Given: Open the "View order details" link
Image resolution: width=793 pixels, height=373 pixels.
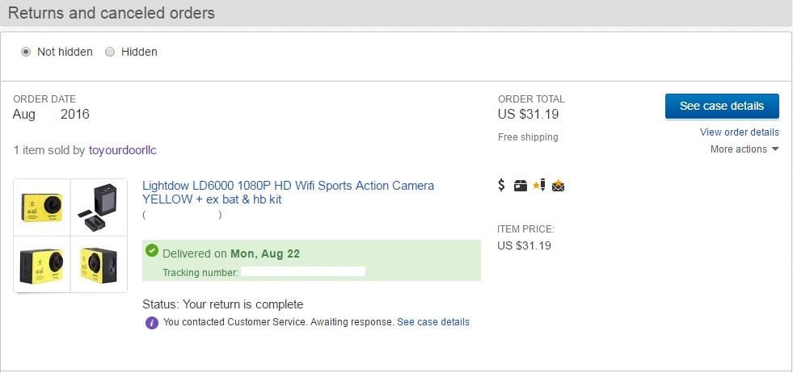Looking at the screenshot, I should (x=739, y=132).
